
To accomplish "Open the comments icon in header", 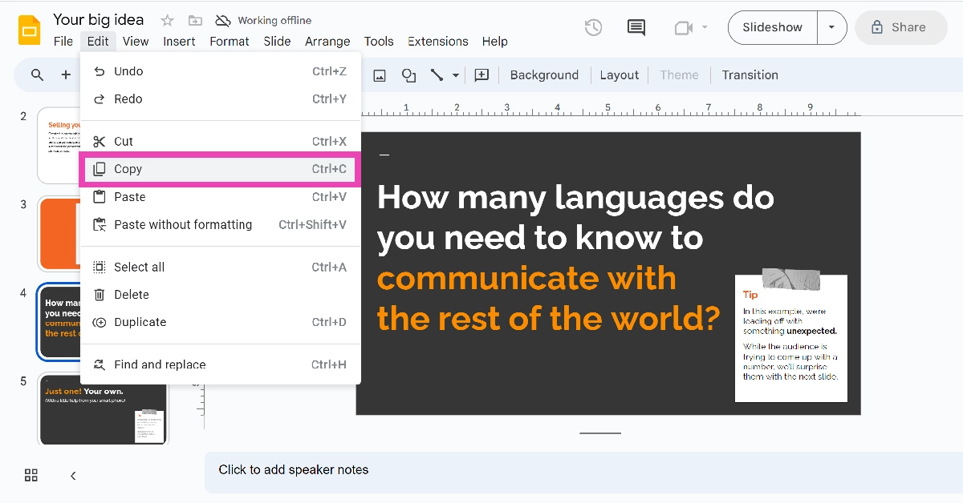I will [x=636, y=27].
